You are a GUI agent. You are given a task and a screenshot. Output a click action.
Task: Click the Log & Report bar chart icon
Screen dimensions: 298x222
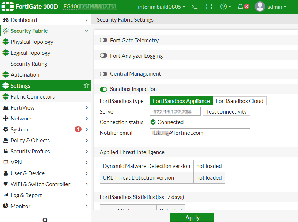tap(5, 195)
